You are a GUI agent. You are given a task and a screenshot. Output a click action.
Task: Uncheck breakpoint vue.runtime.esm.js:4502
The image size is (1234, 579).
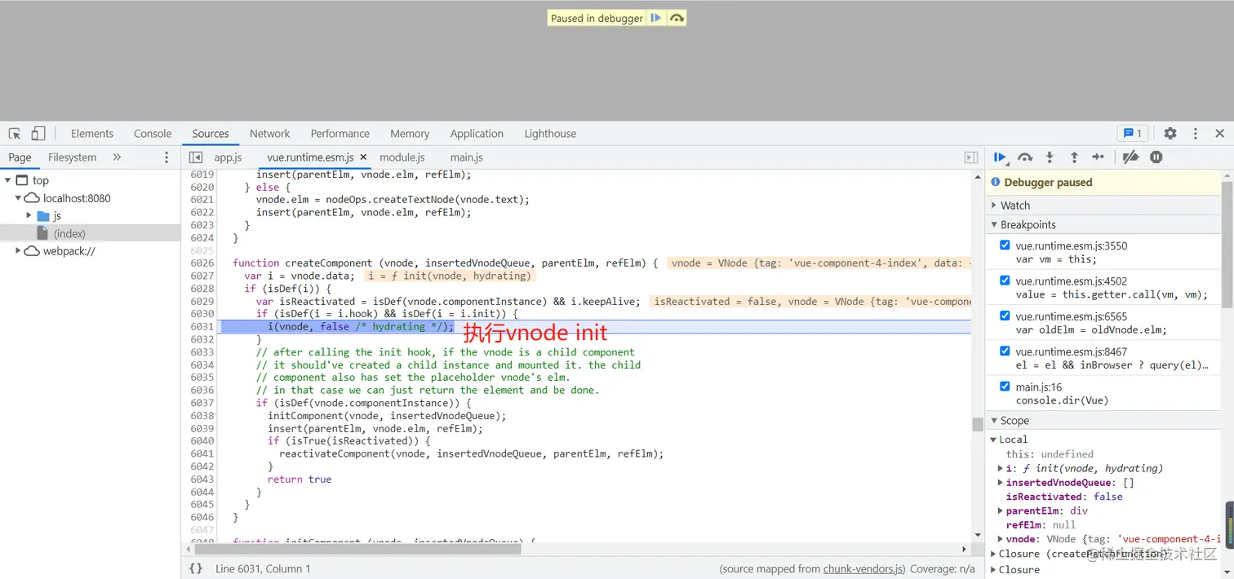pyautogui.click(x=1005, y=281)
